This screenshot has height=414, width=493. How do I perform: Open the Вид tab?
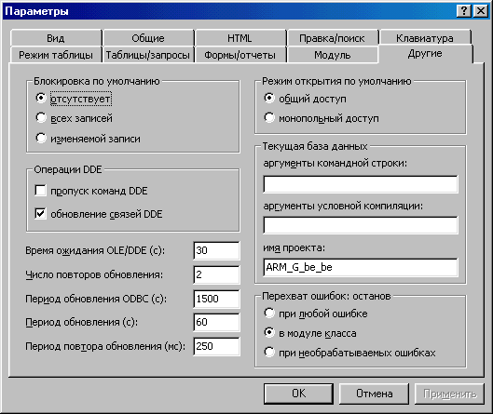56,38
